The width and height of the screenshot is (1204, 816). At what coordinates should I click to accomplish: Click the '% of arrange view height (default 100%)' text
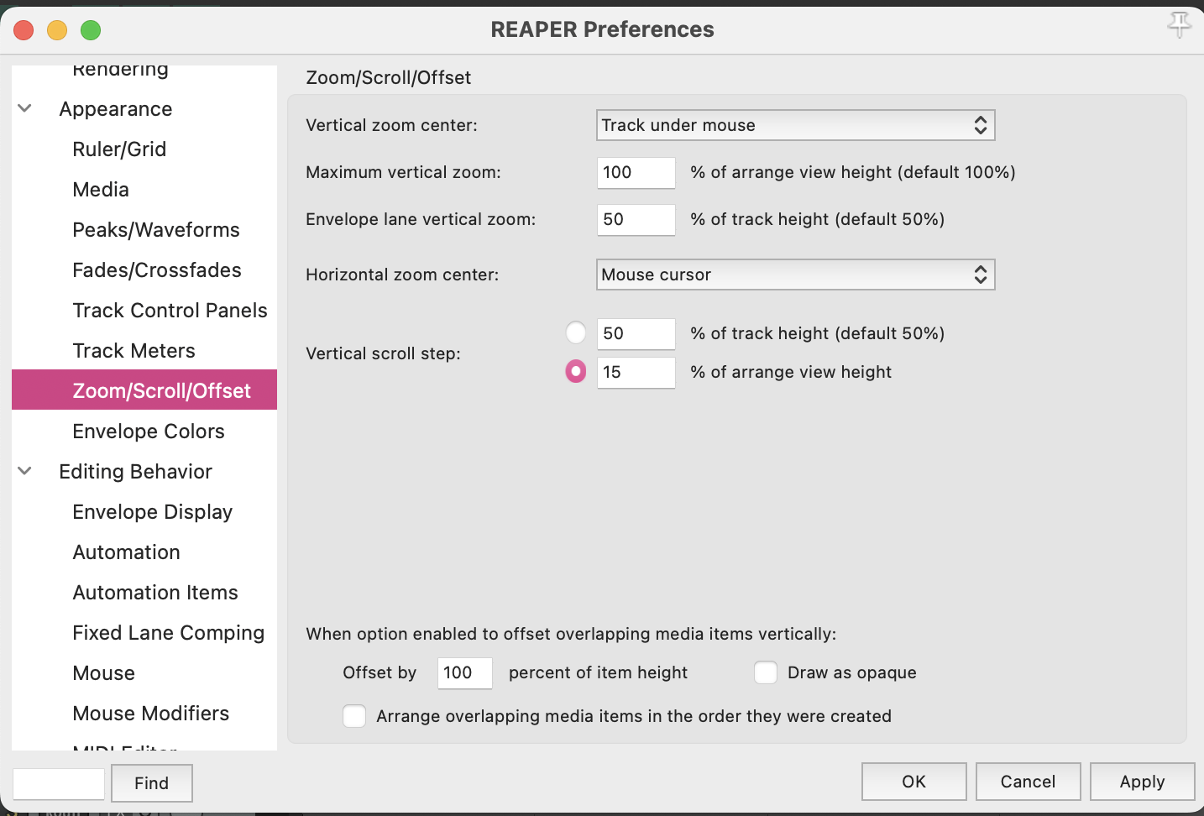853,172
